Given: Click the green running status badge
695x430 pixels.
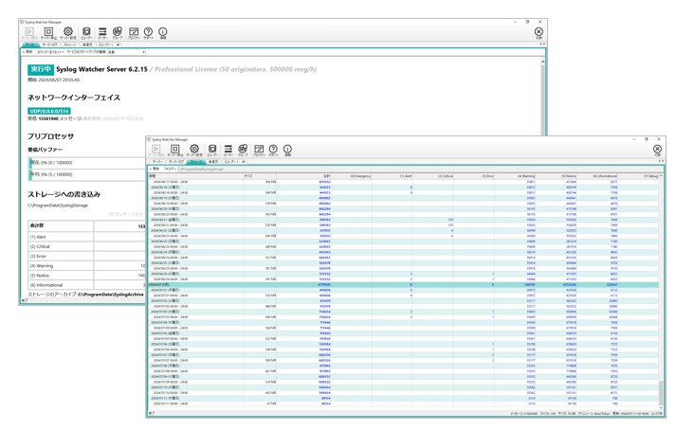Looking at the screenshot, I should point(41,69).
